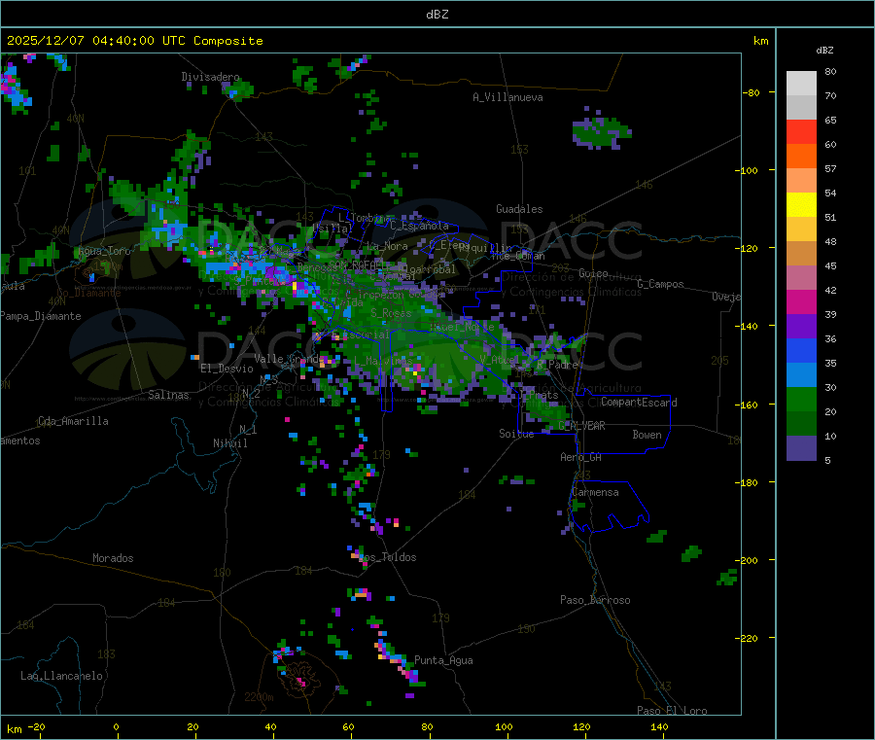Click the Guico map label
Viewport: 875px width, 740px height.
click(x=593, y=273)
